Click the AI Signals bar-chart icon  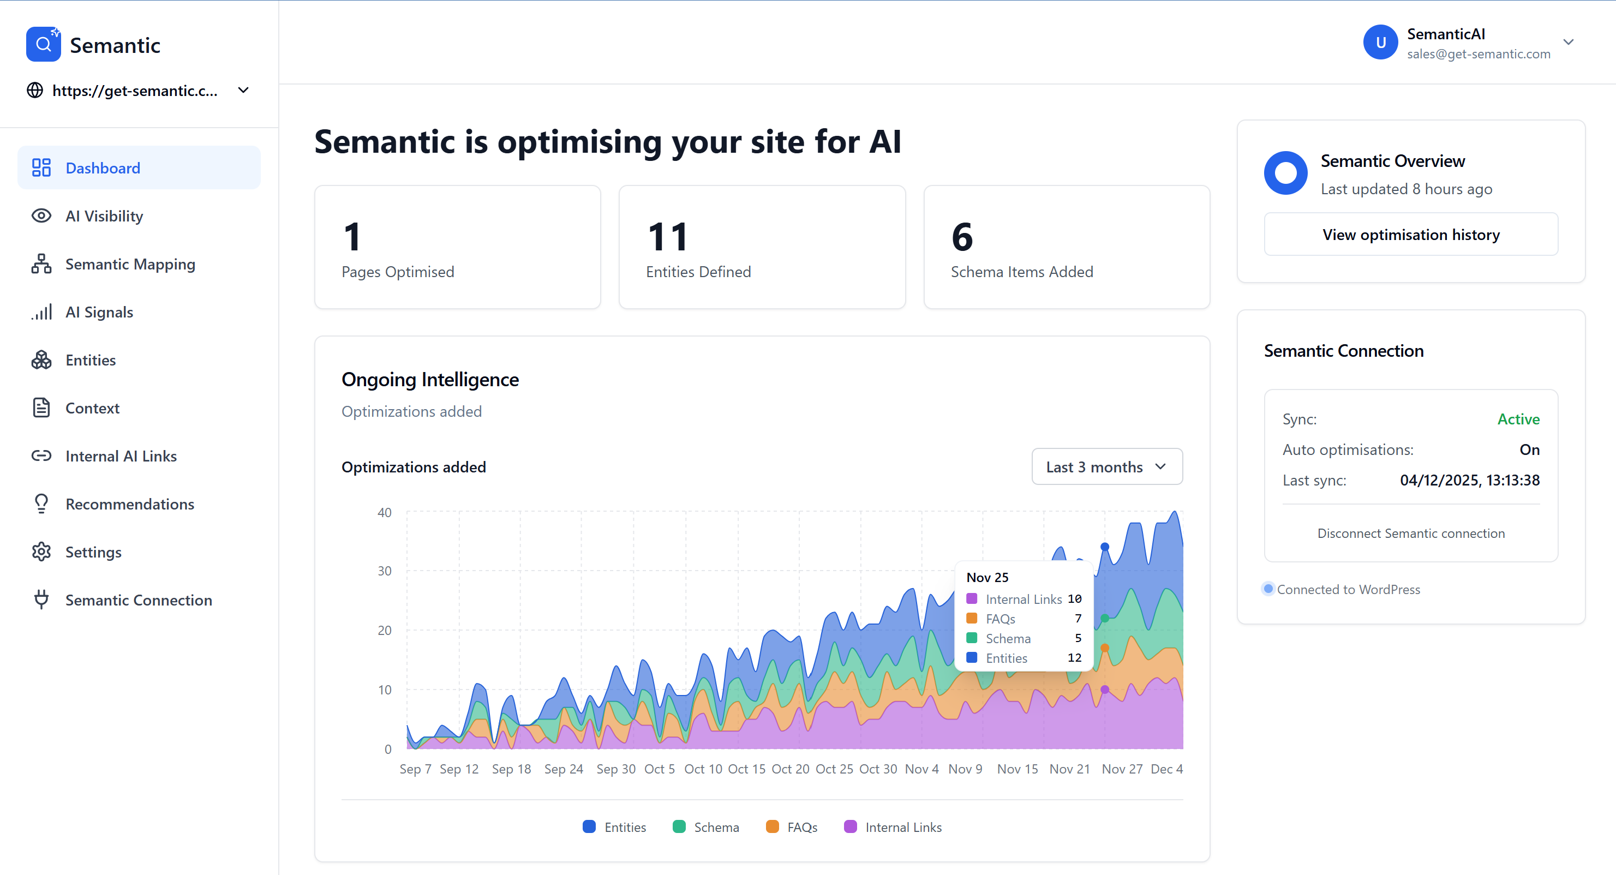[x=41, y=311]
